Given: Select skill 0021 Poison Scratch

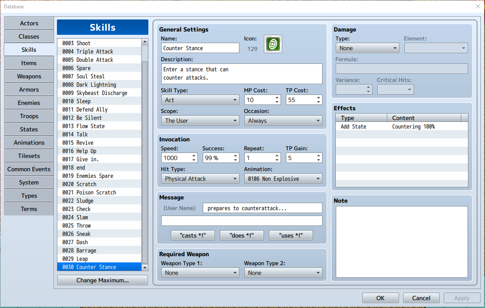Looking at the screenshot, I should (99, 193).
